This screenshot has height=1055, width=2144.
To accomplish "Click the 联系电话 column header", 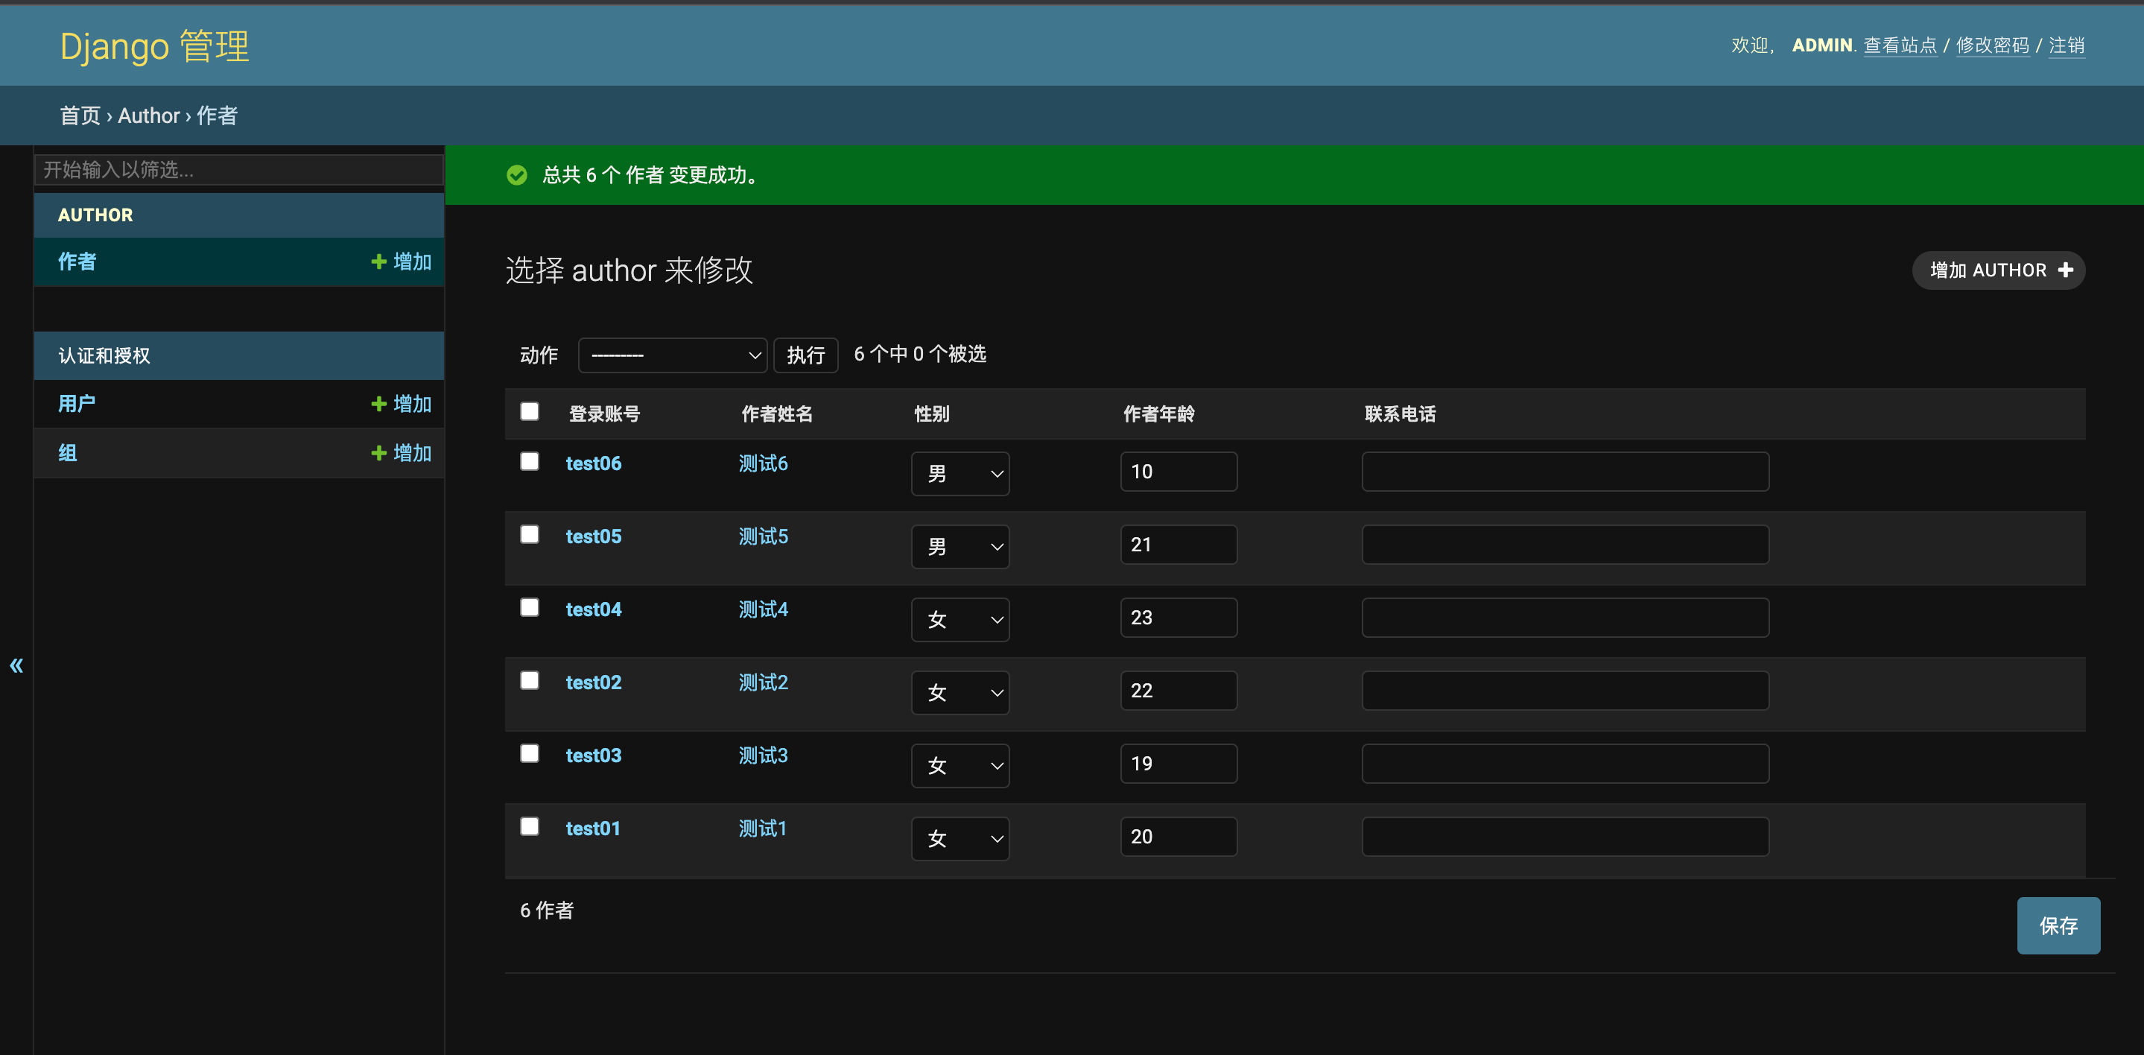I will tap(1400, 414).
